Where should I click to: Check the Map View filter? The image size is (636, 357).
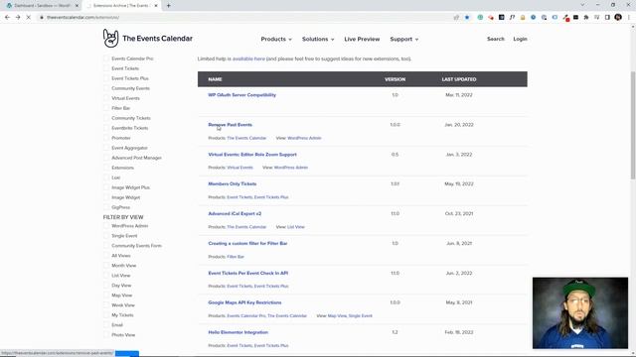(x=106, y=296)
